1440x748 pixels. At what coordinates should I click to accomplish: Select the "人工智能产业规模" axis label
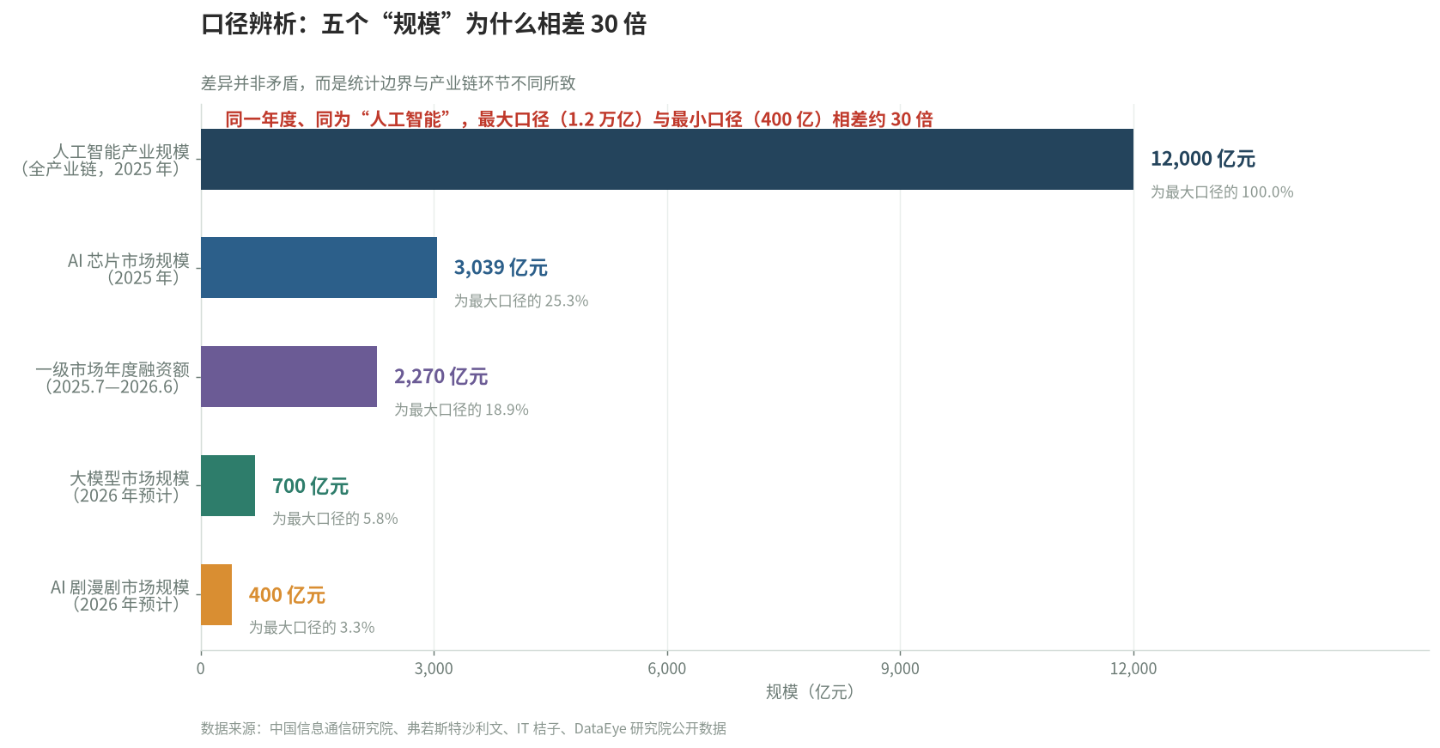click(106, 160)
